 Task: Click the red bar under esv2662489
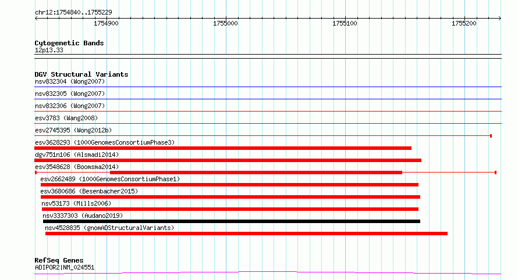tap(229, 185)
